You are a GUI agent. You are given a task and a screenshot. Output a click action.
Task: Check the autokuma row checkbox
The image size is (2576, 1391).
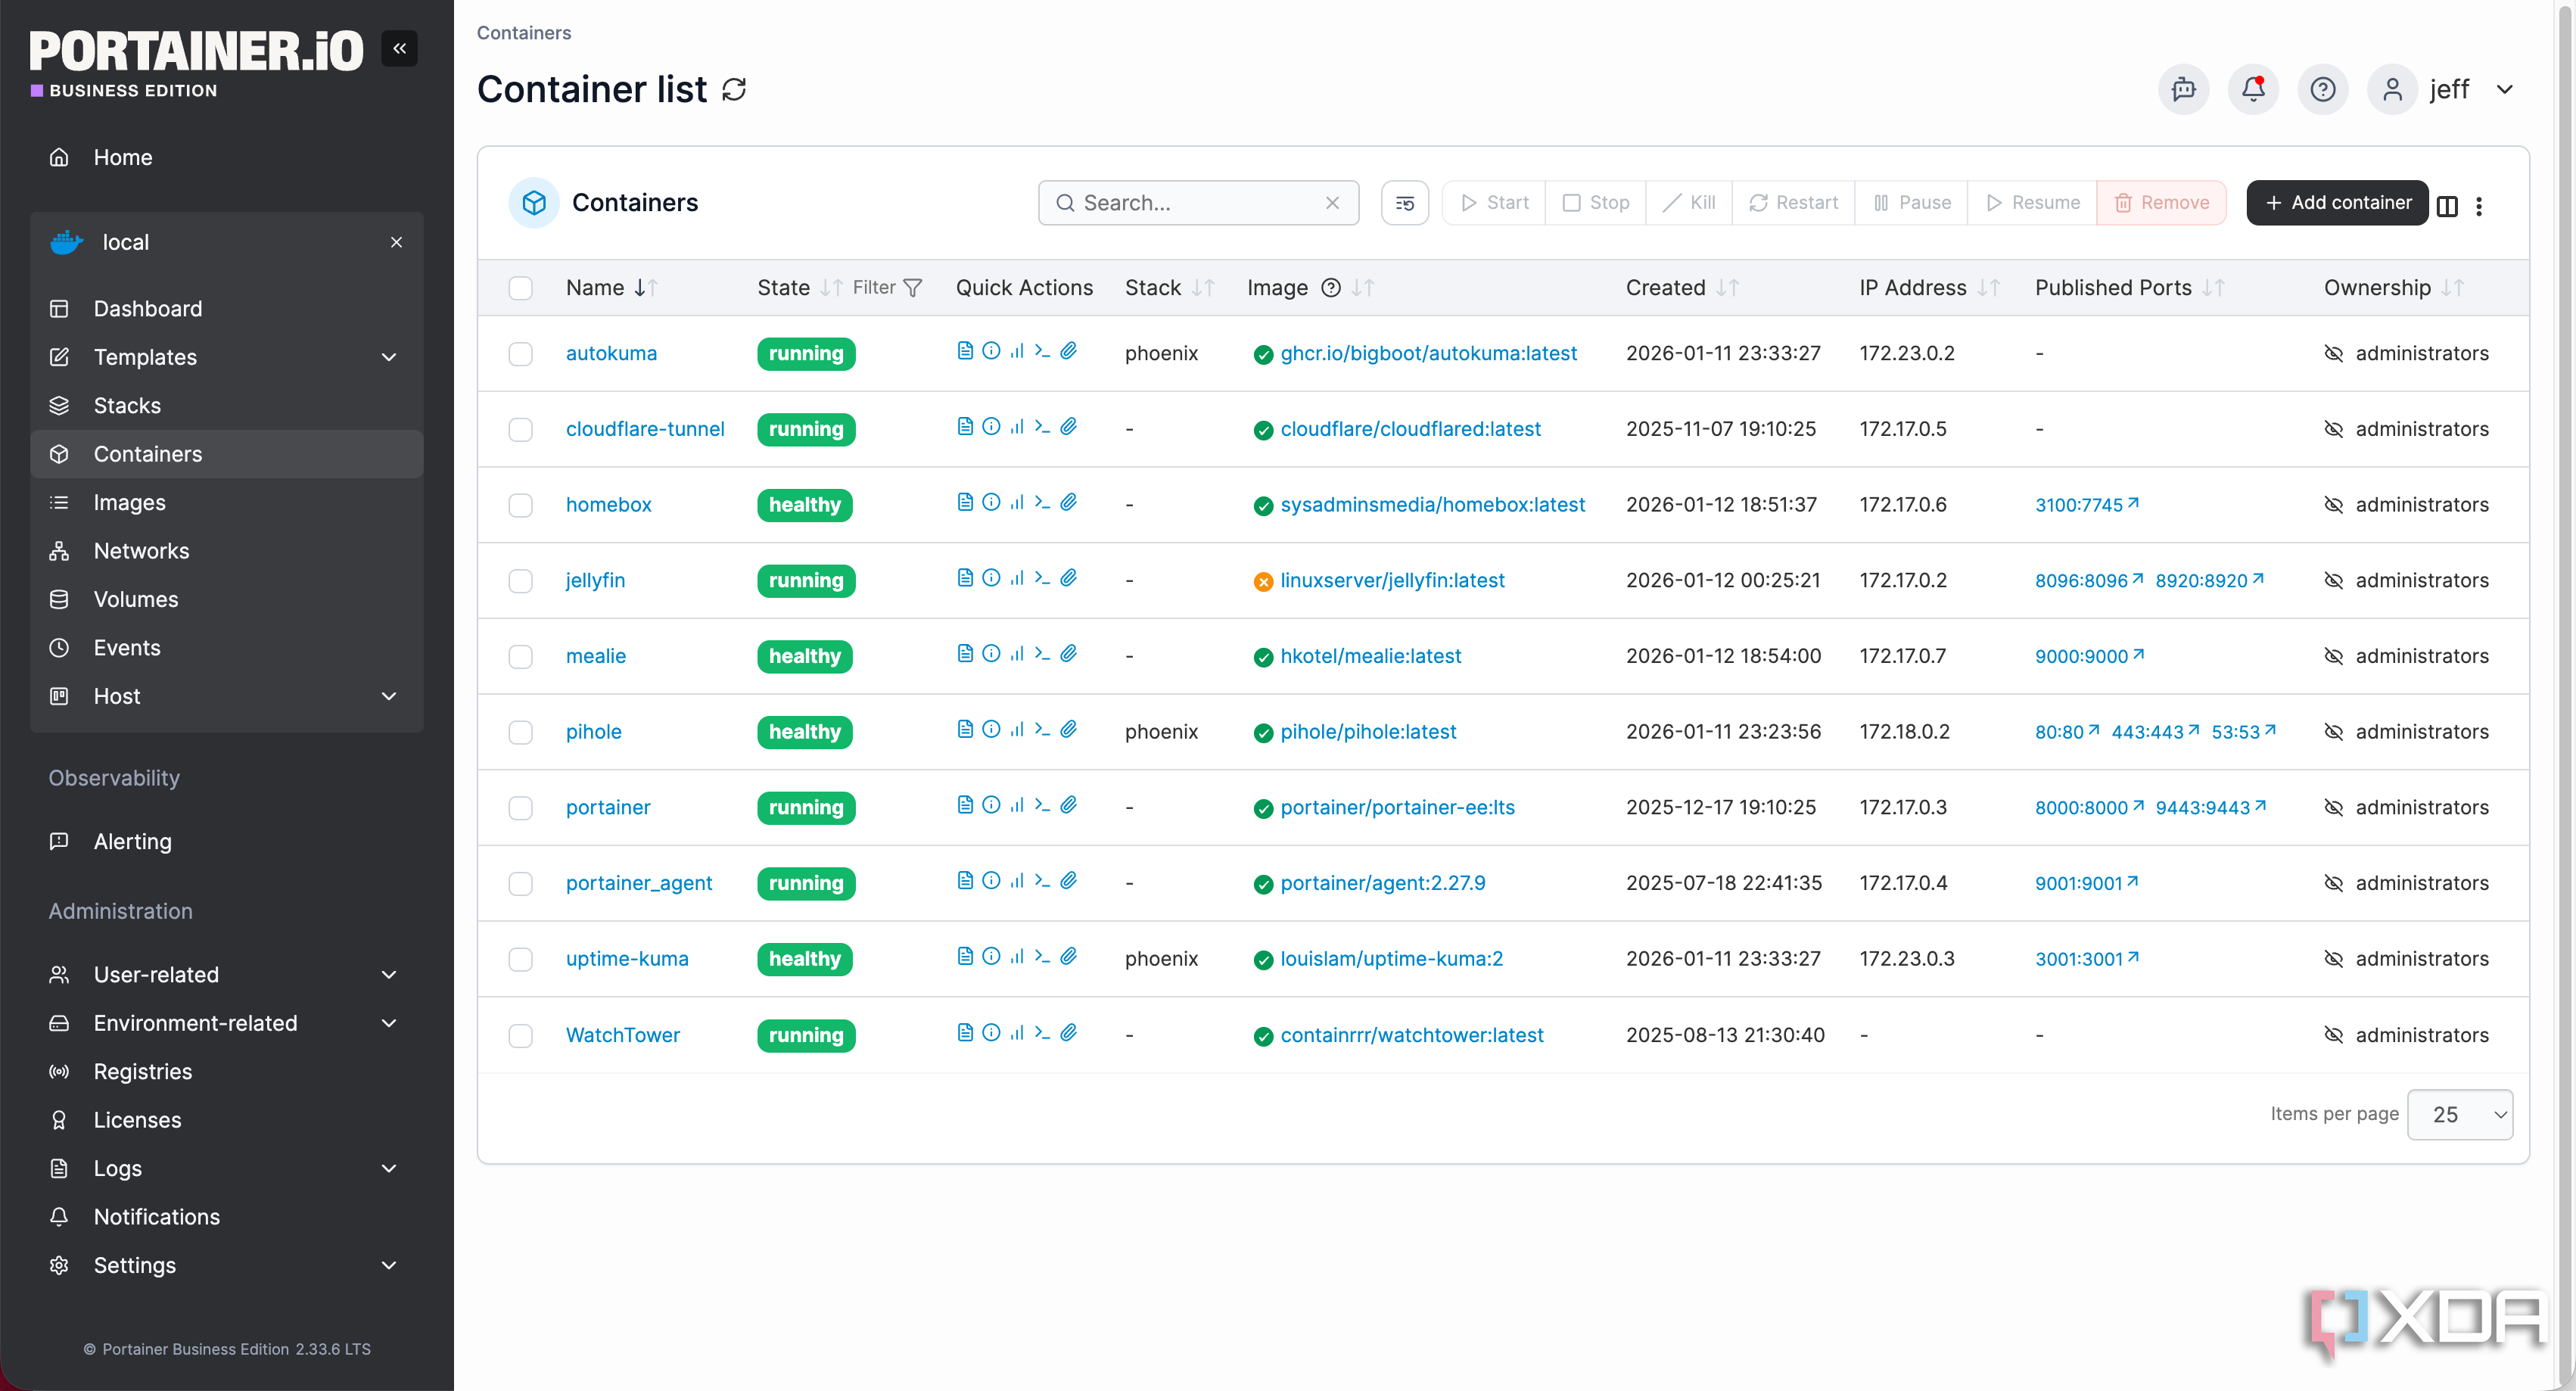(x=520, y=354)
